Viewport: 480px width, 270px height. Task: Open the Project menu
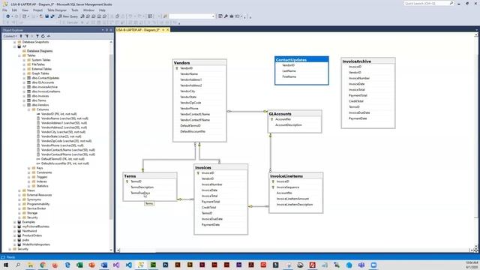[37, 10]
